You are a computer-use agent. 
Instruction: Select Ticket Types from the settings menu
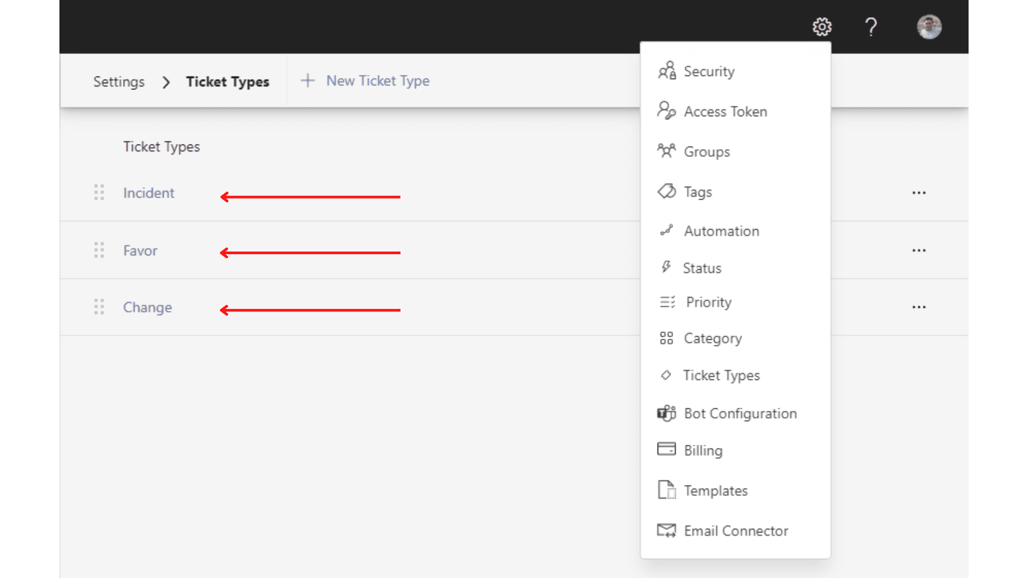(x=721, y=375)
